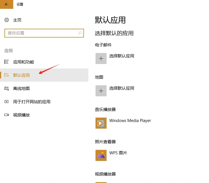Click the 设置 window title
Screen dimensions: 209x183
[x=20, y=4]
